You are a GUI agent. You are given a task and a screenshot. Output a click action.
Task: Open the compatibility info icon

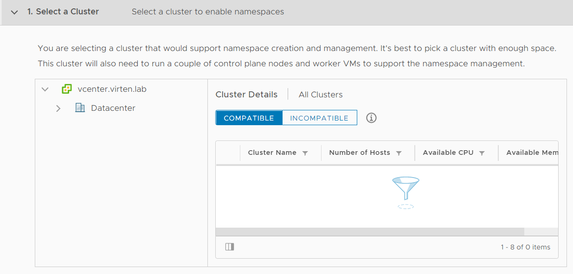(x=371, y=118)
